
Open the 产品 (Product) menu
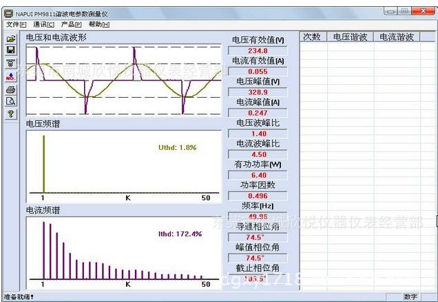pyautogui.click(x=72, y=25)
